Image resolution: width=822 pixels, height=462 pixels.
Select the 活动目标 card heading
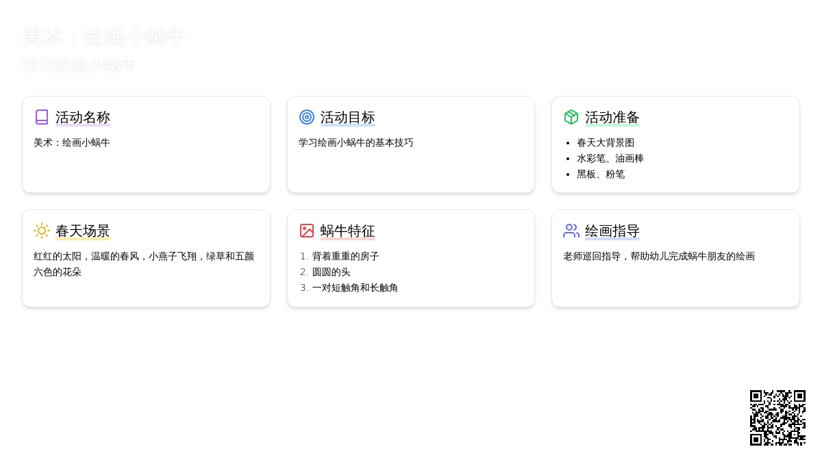tap(348, 117)
